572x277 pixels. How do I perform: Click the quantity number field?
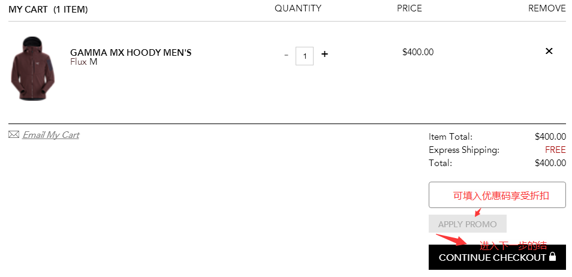(x=305, y=56)
